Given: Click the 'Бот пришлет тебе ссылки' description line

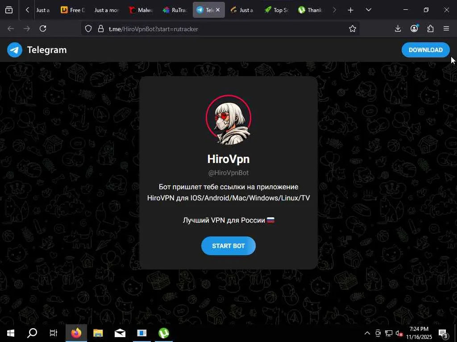Looking at the screenshot, I should (228, 187).
